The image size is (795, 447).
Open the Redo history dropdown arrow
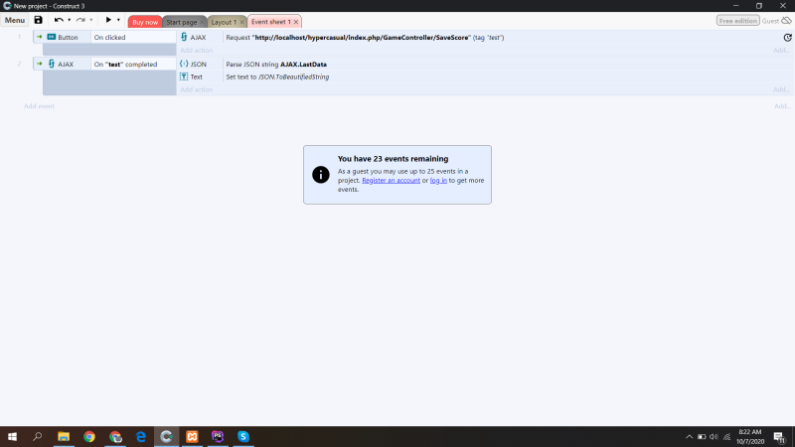91,20
